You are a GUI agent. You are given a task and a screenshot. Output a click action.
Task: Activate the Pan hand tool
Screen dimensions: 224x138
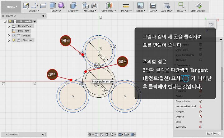(101, 135)
